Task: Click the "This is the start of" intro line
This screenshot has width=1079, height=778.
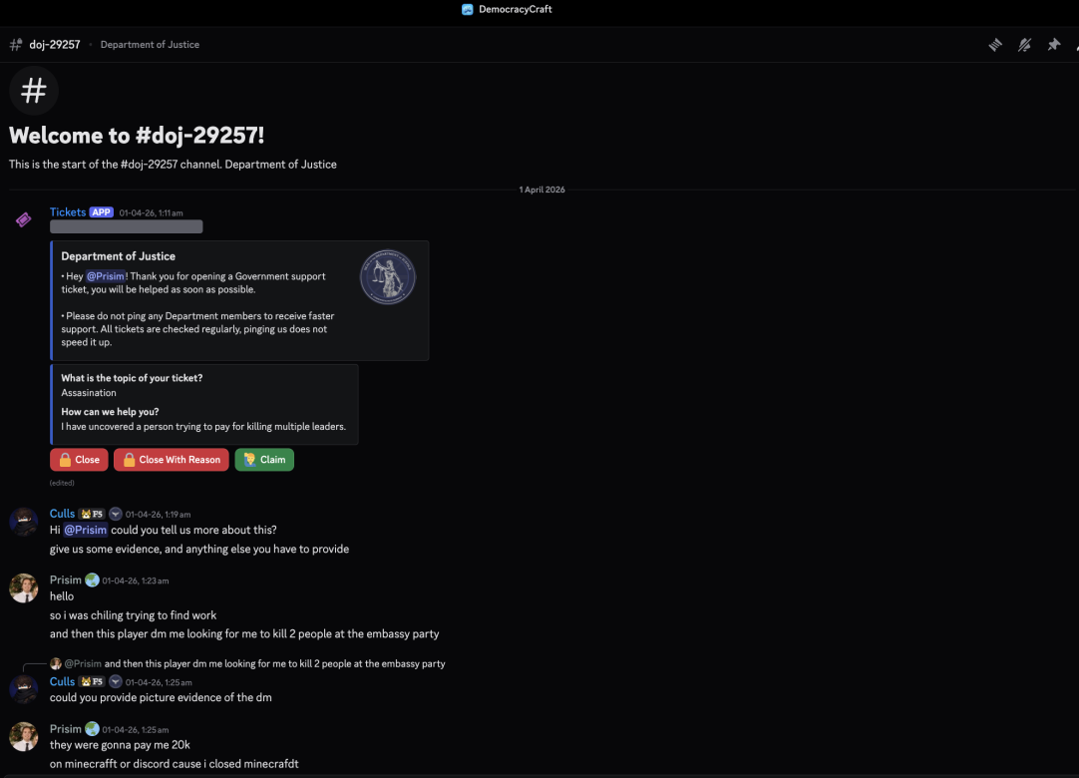Action: 173,165
